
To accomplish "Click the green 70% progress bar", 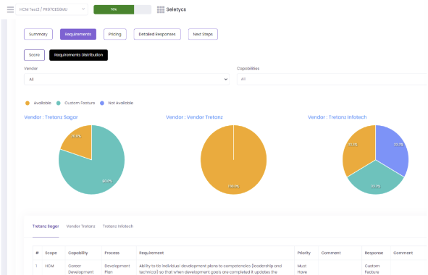I will 114,9.
